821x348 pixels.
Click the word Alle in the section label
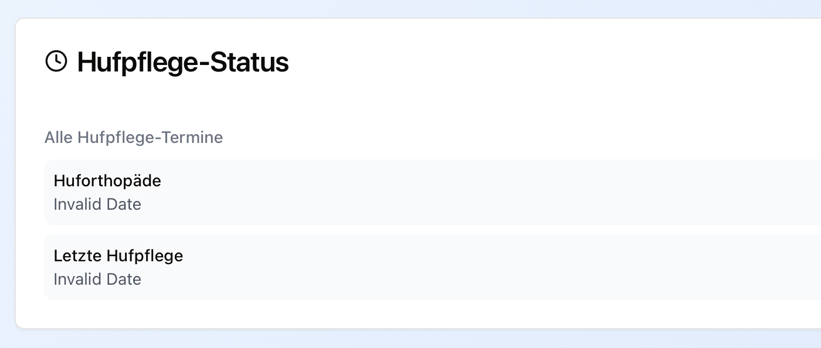click(59, 138)
